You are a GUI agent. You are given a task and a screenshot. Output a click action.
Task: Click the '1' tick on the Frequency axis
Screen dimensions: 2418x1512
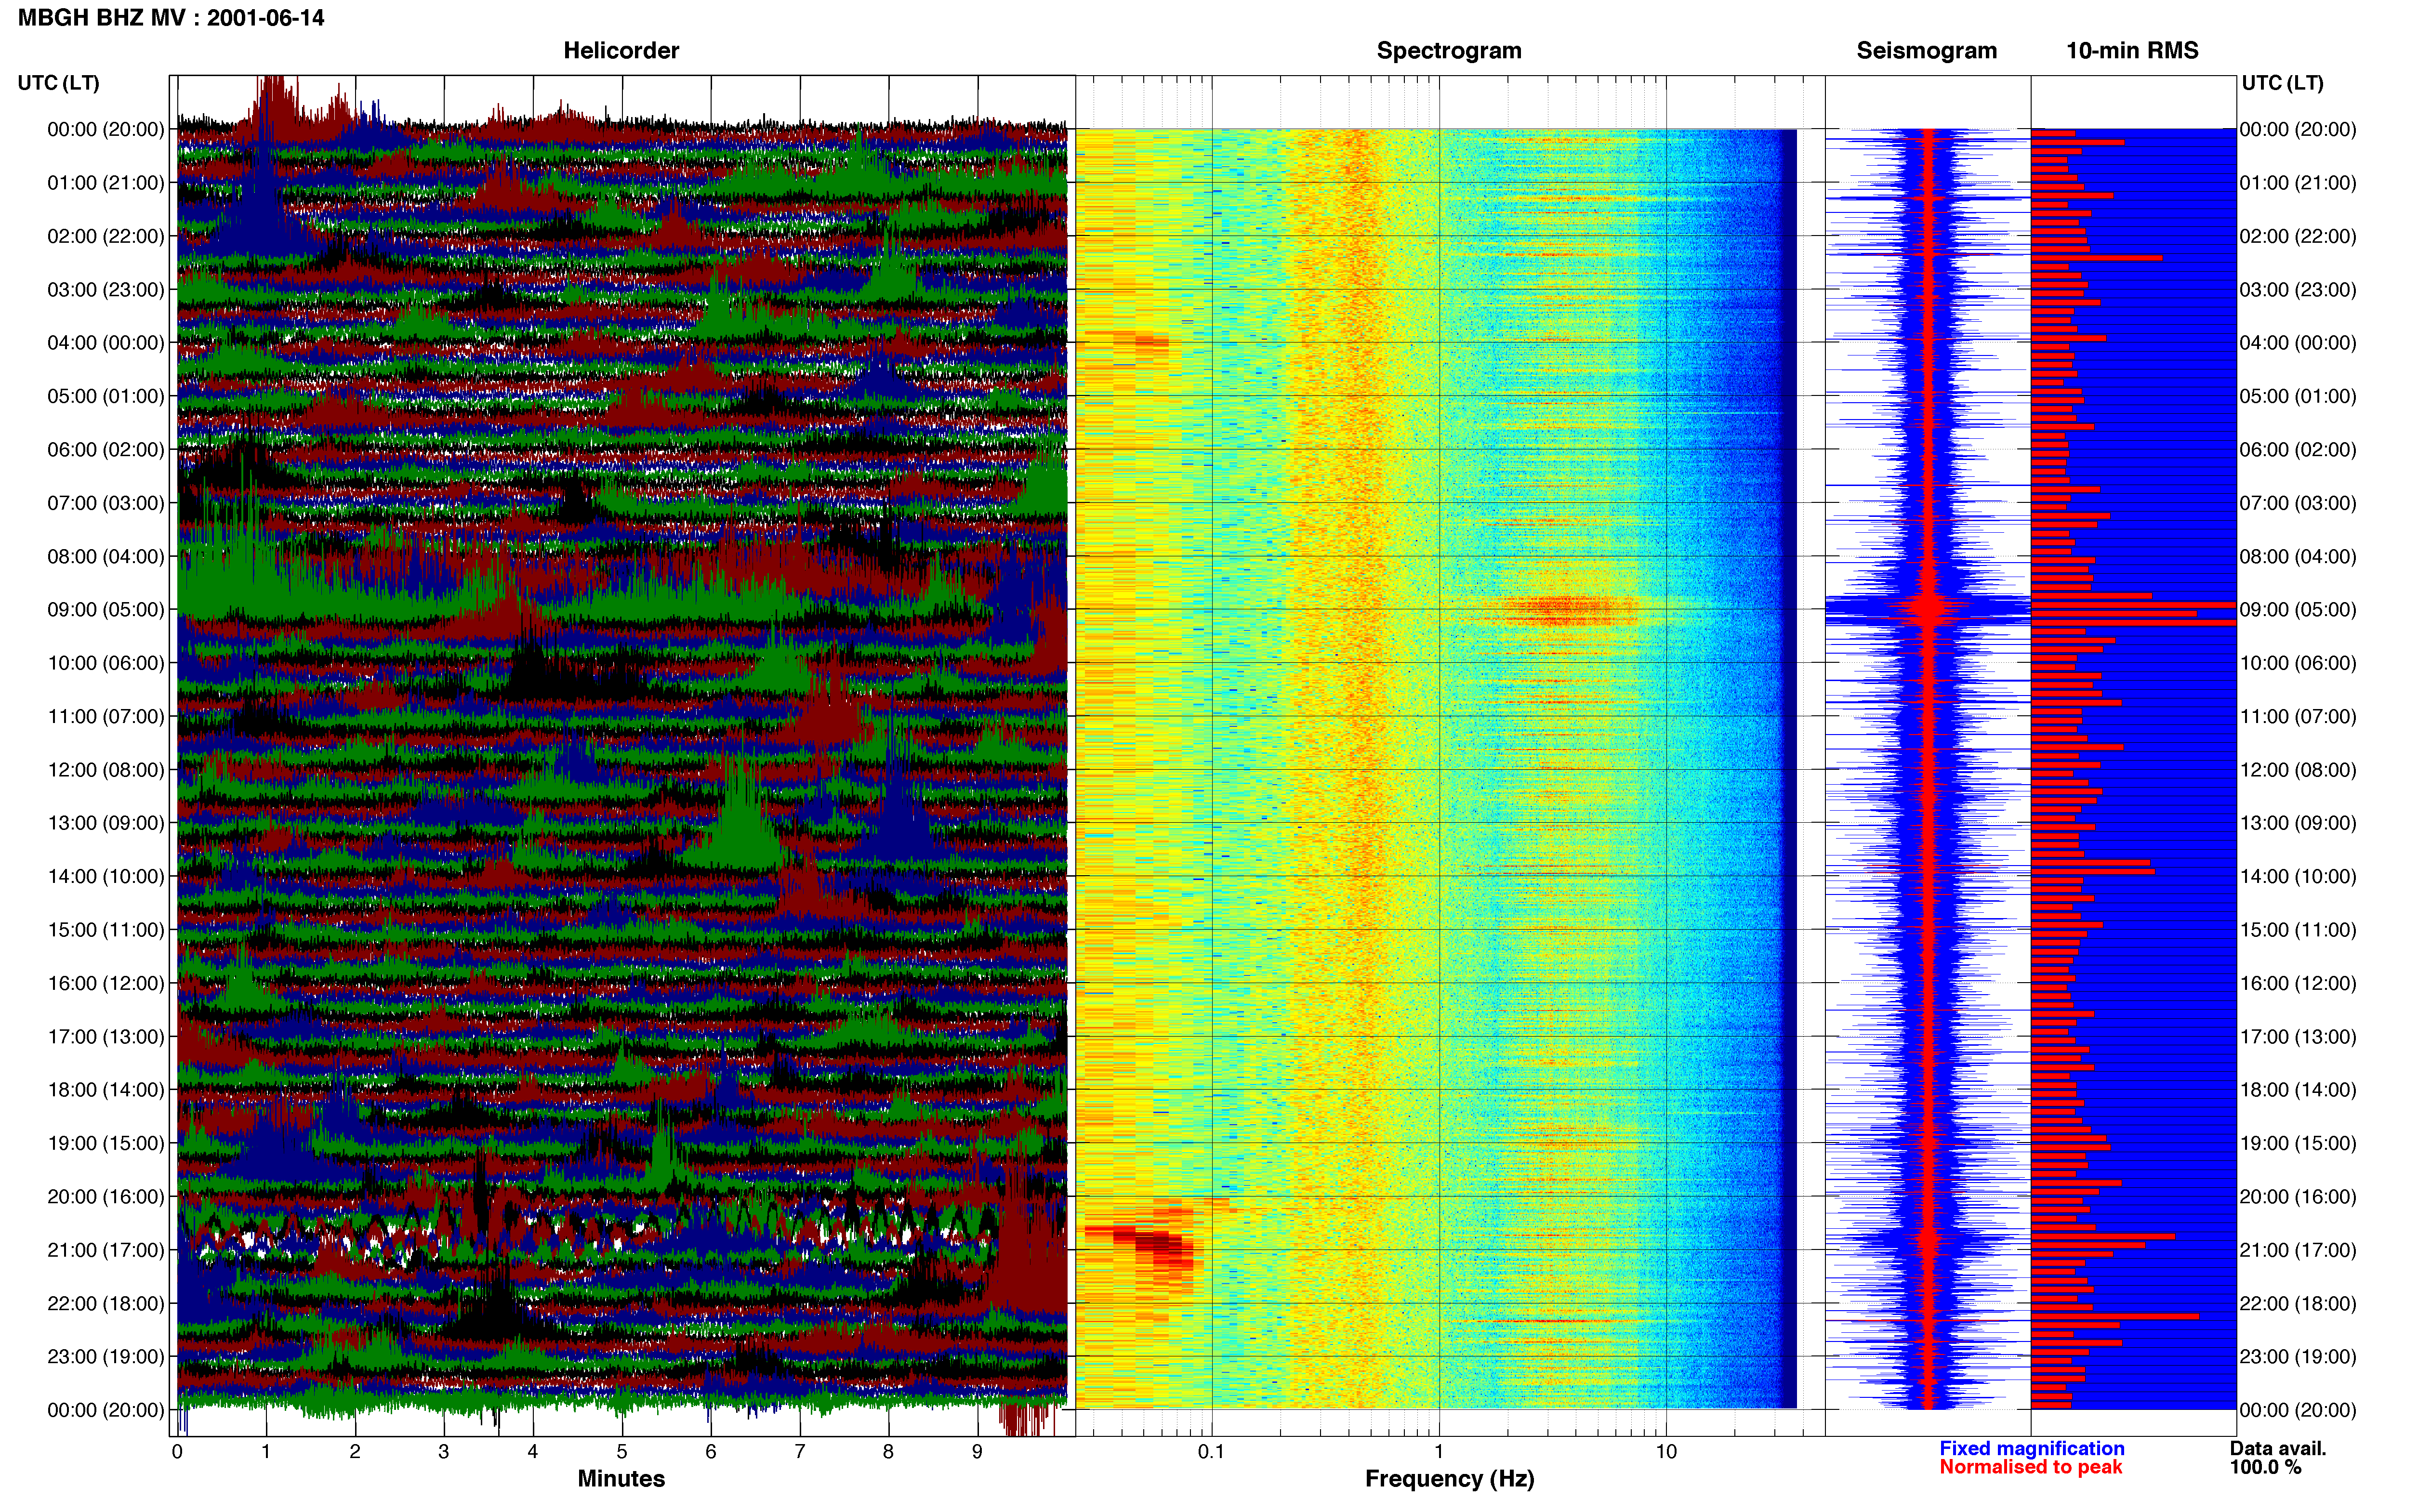(x=1439, y=1452)
